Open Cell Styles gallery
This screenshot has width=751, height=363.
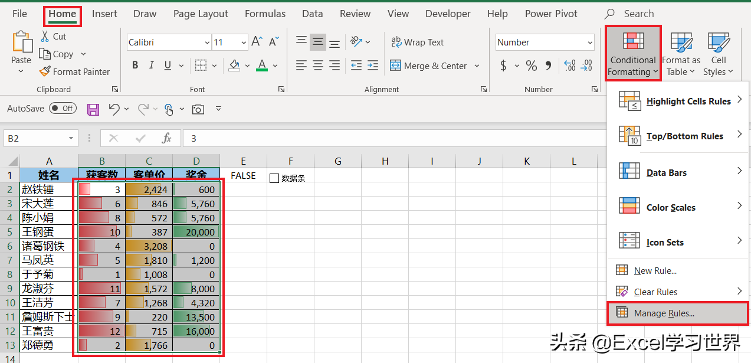coord(719,53)
